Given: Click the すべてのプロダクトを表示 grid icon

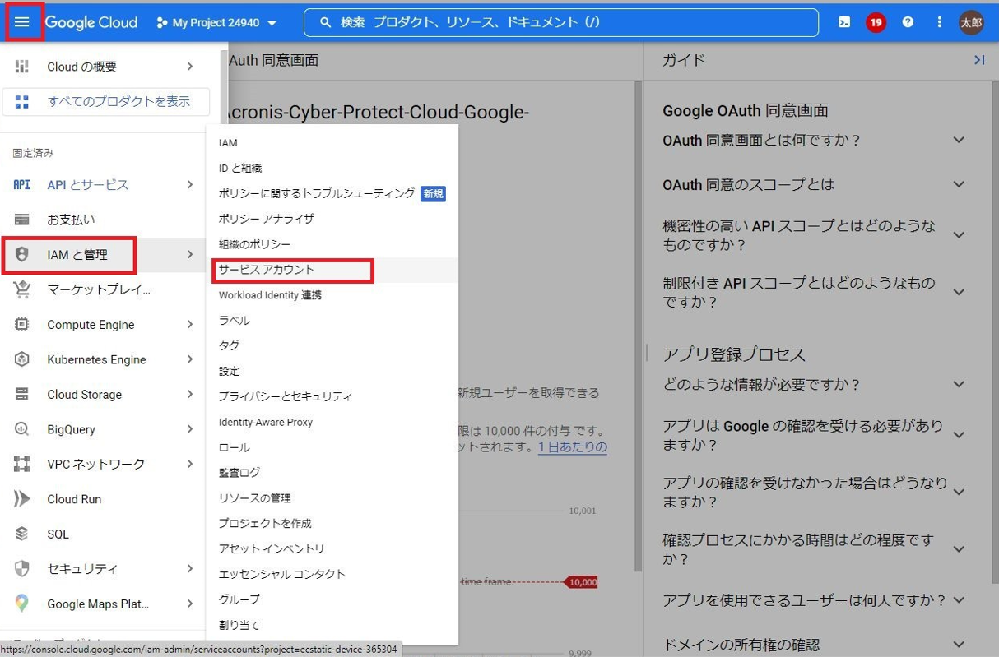Looking at the screenshot, I should (22, 102).
